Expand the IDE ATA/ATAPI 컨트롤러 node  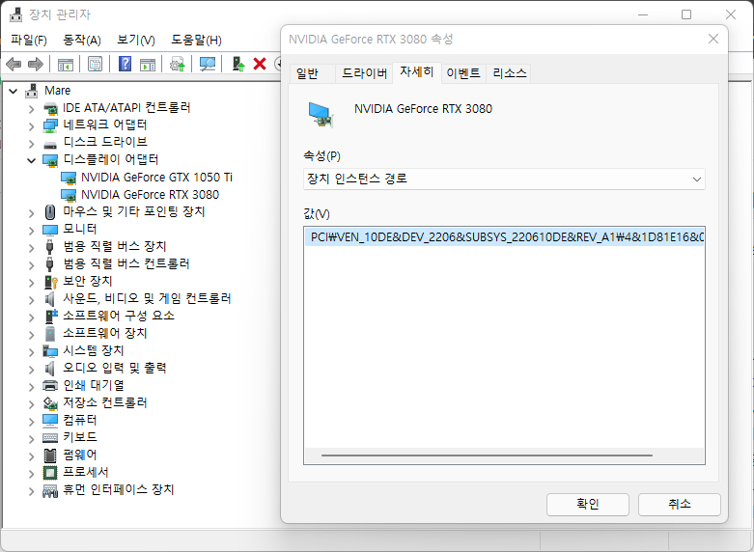tap(31, 109)
